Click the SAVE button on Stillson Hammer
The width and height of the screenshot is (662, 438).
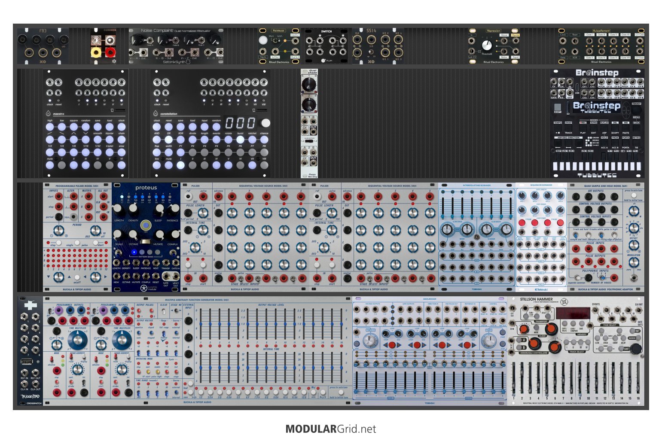tap(582, 323)
